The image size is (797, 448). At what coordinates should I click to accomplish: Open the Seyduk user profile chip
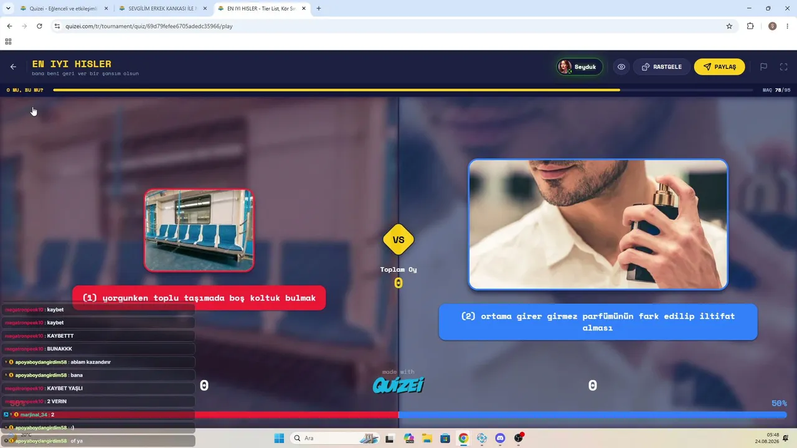point(580,67)
